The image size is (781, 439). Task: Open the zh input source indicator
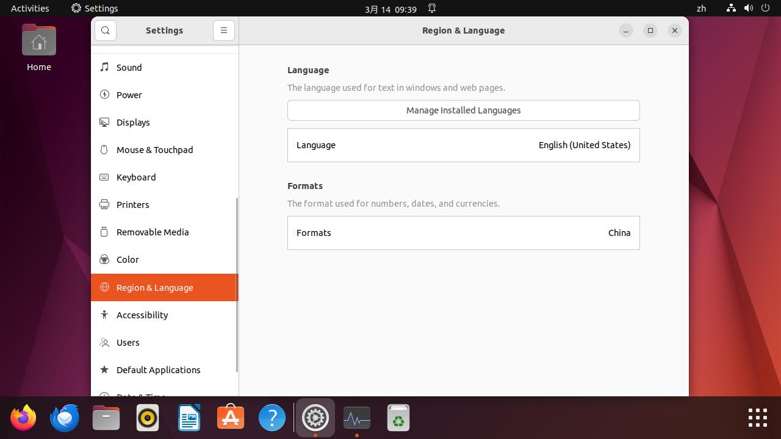(701, 9)
